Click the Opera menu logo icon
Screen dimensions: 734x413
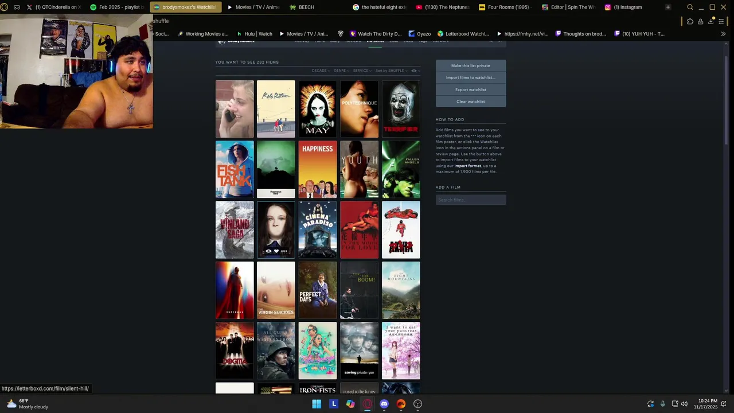5,7
